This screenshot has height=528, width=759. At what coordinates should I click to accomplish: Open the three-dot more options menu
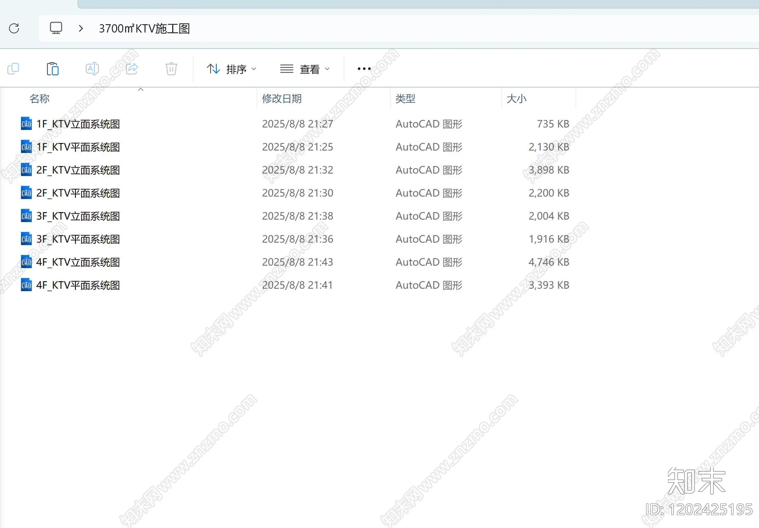click(364, 69)
